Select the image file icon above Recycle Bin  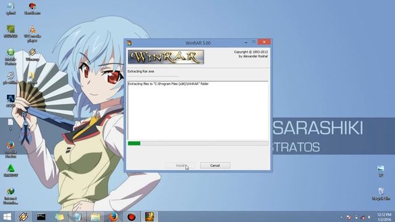point(381,171)
